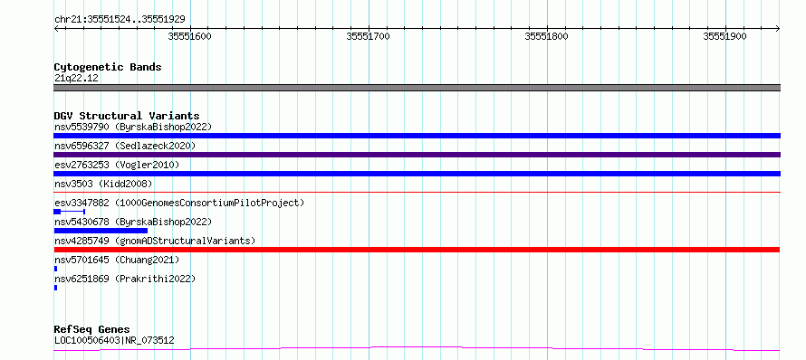The width and height of the screenshot is (806, 360).
Task: Select the magenta NR_073512 gene line
Action: click(417, 349)
